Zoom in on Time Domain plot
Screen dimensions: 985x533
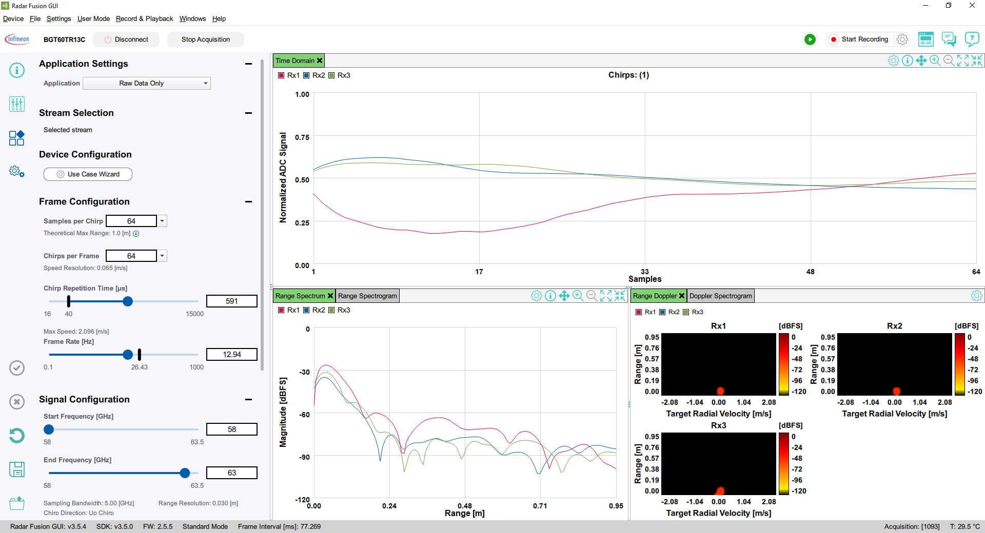click(935, 60)
